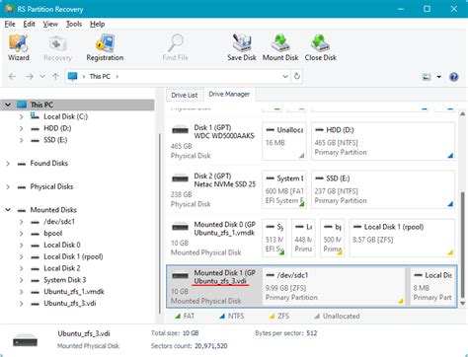Viewport: 468px width, 357px height.
Task: Collapse the This PC tree node
Action: [8, 105]
